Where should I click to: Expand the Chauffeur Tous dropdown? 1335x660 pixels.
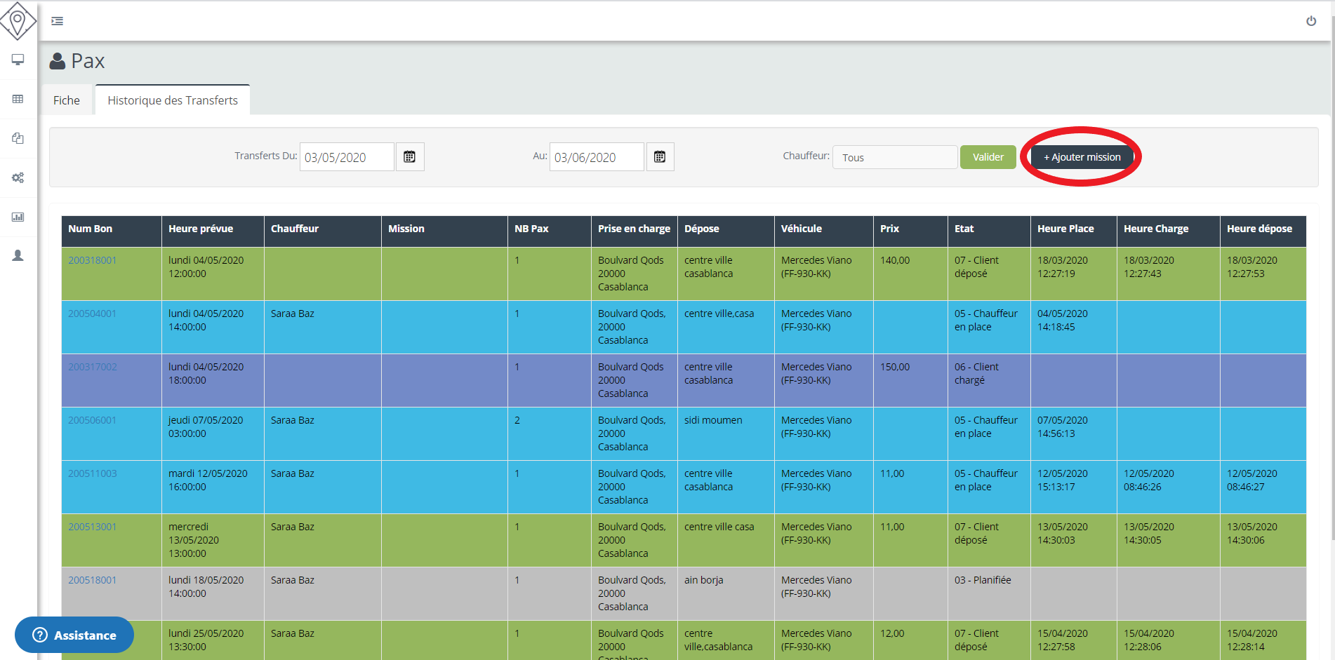click(x=894, y=158)
